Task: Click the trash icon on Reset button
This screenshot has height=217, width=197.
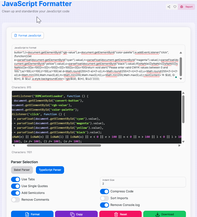Action: (x=116, y=214)
